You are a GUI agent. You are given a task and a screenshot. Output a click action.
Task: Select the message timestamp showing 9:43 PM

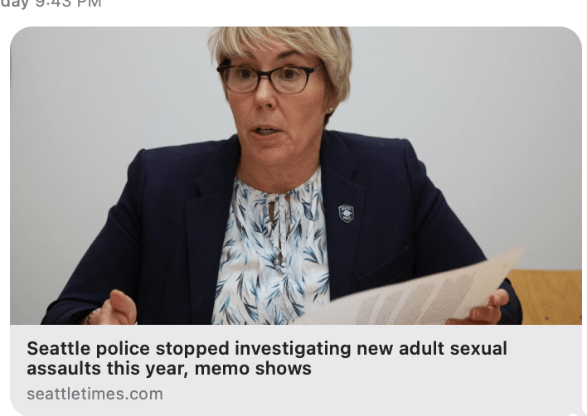point(51,4)
